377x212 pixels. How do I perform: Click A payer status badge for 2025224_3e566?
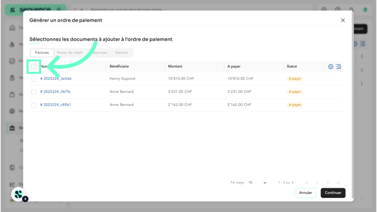click(x=295, y=79)
